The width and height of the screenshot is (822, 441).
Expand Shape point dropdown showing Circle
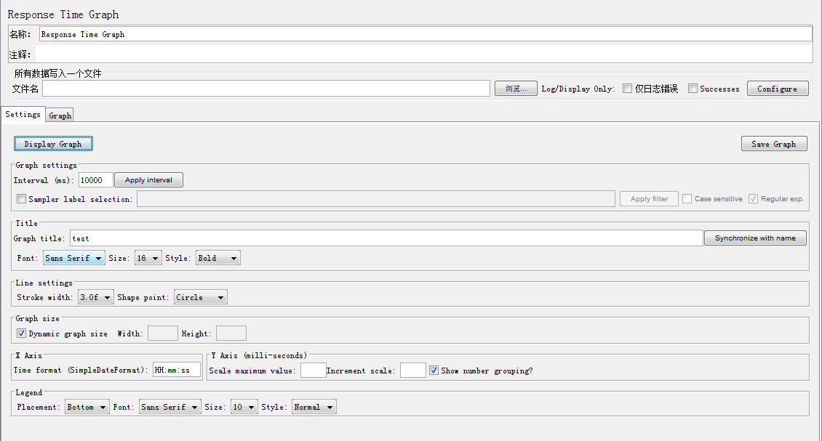[x=201, y=297]
